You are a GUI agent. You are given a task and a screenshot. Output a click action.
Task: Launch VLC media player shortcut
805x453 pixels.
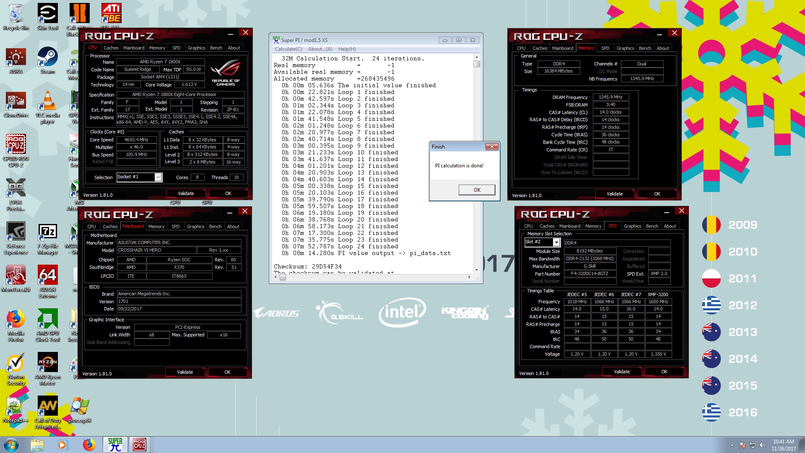coord(48,107)
